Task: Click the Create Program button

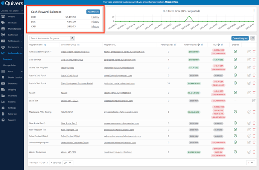Action: (240, 38)
